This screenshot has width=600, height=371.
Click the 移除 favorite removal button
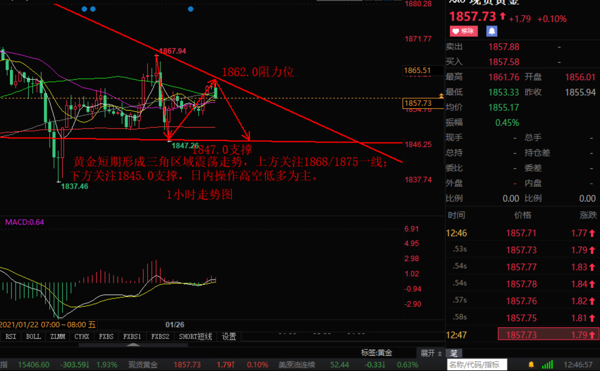pos(463,31)
